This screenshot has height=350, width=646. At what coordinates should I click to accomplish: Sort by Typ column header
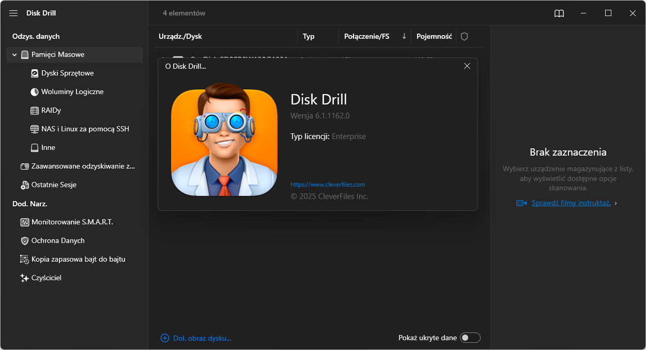tap(309, 37)
